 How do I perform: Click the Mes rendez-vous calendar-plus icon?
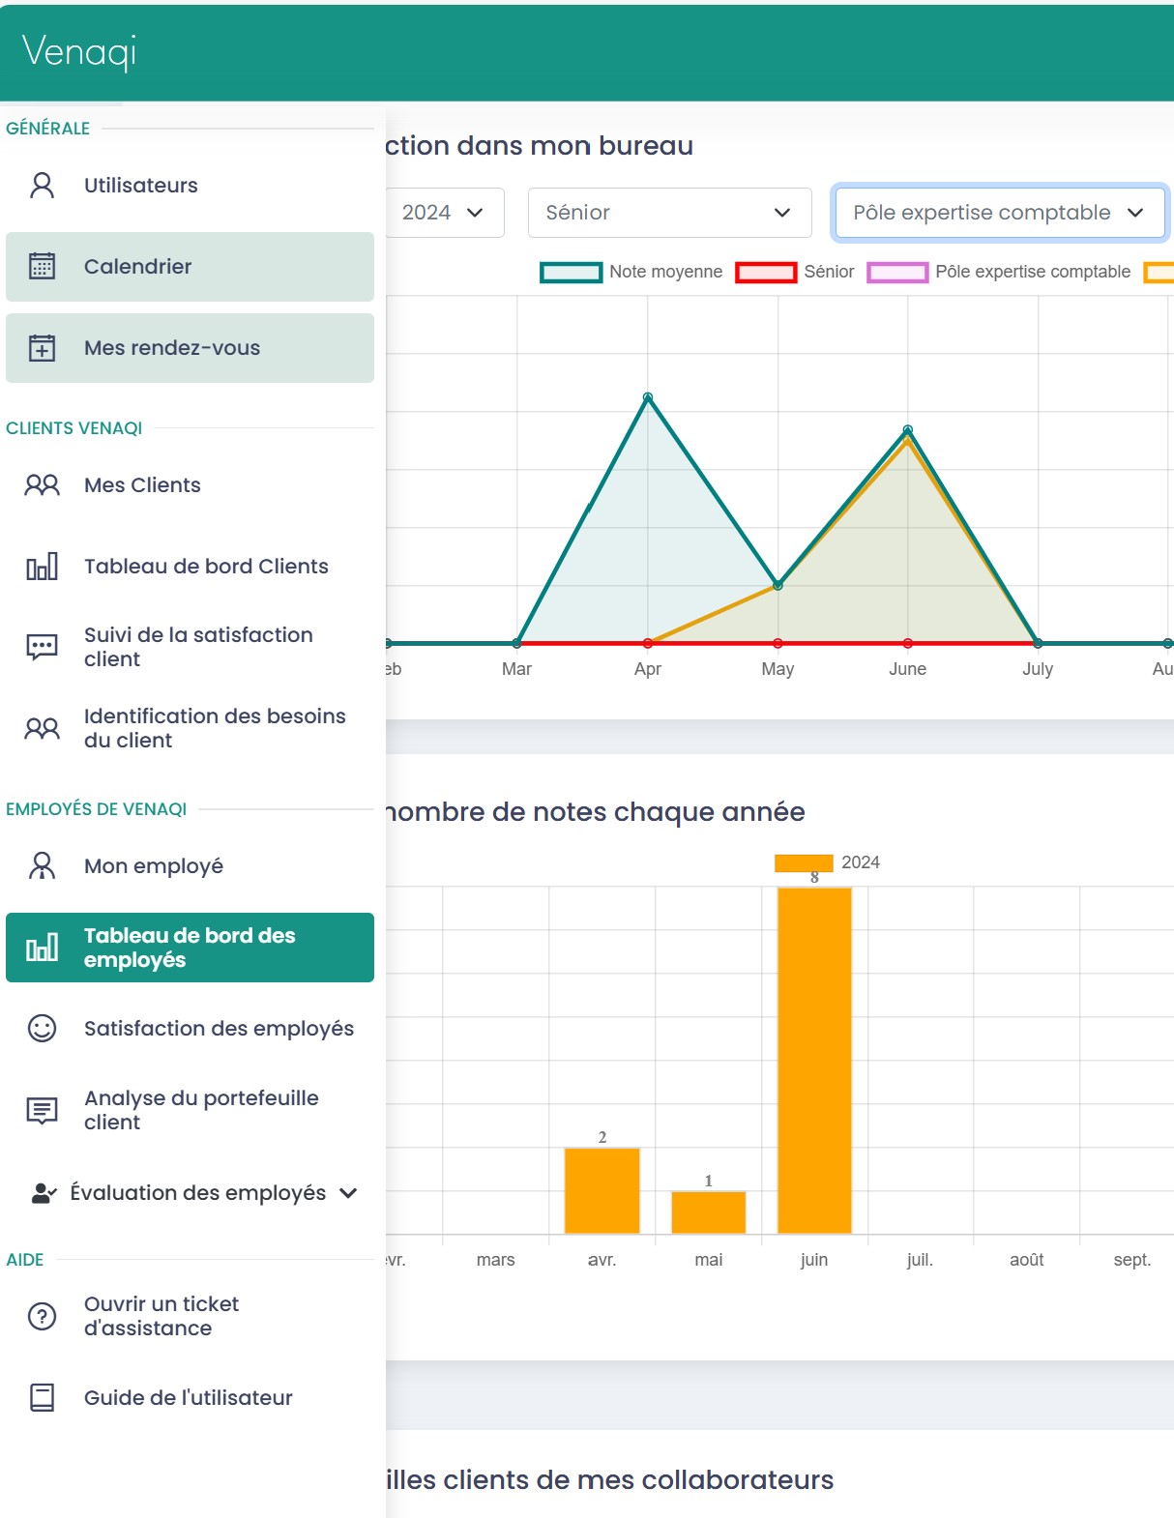click(43, 347)
